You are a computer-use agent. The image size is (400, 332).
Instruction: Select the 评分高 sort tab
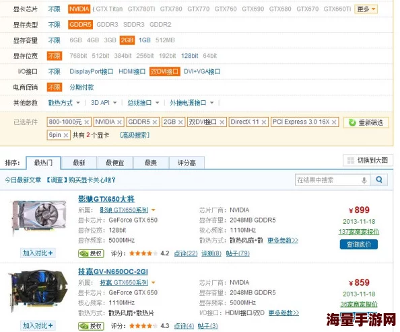tap(187, 163)
